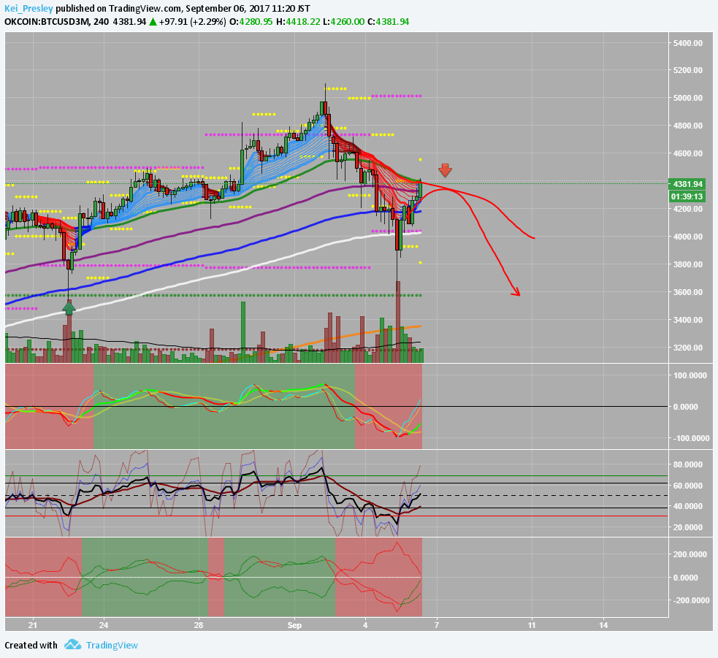Click the 24 date axis label
This screenshot has width=718, height=658.
[104, 625]
